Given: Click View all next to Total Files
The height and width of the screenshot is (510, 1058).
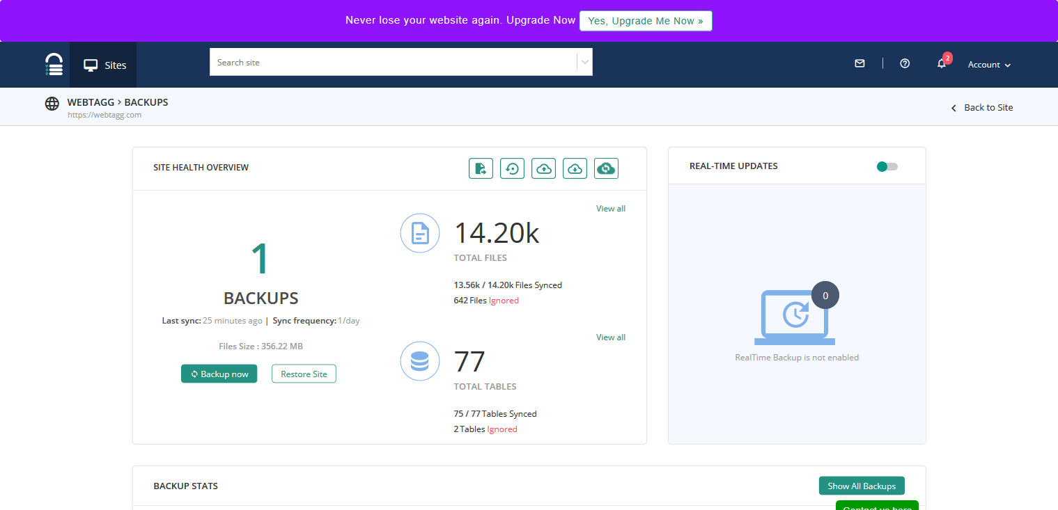Looking at the screenshot, I should point(610,209).
